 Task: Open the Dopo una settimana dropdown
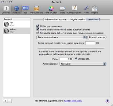click(62, 37)
